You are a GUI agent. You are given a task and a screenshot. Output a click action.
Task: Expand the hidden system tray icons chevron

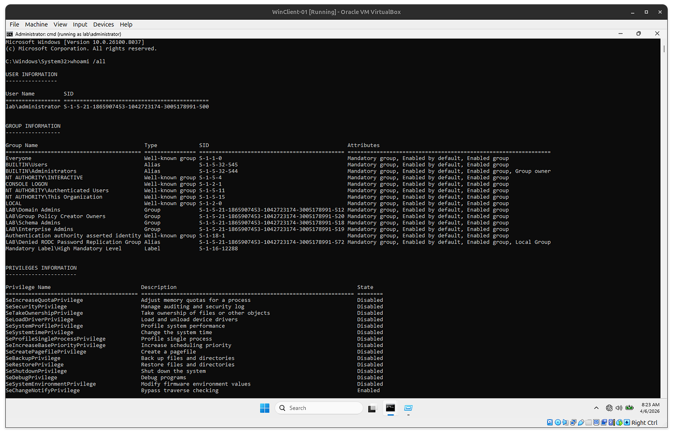pos(596,408)
